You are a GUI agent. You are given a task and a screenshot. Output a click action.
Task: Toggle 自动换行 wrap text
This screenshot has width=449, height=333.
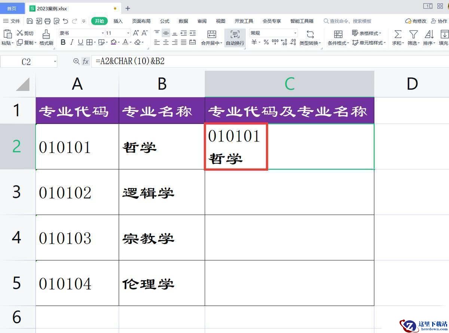pyautogui.click(x=235, y=38)
